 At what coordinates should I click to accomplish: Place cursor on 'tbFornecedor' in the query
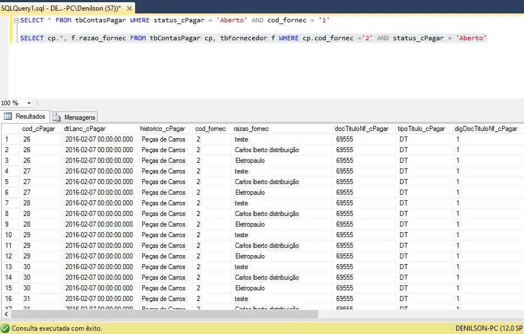(x=243, y=38)
